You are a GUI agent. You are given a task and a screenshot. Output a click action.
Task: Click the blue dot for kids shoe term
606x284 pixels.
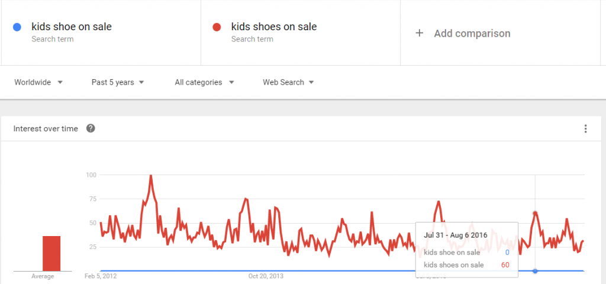17,27
